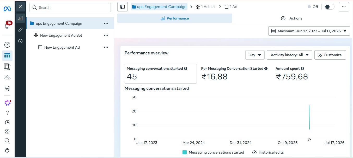
Task: Toggle the side panel layout icon
Action: pyautogui.click(x=123, y=7)
